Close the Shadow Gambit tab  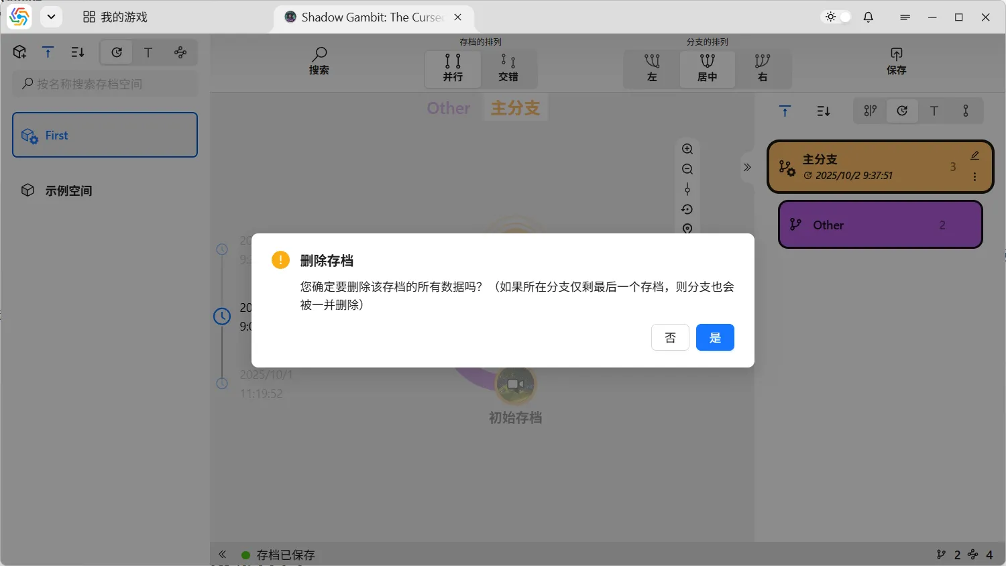pos(458,17)
